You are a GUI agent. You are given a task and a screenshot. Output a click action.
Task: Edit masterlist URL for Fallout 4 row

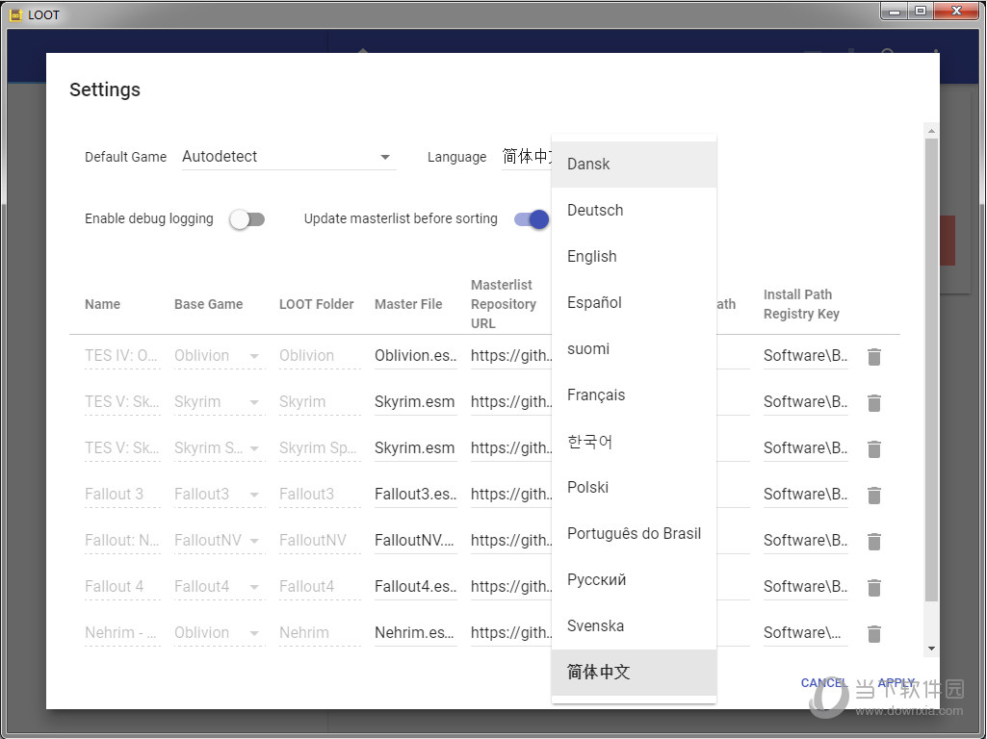pyautogui.click(x=511, y=587)
